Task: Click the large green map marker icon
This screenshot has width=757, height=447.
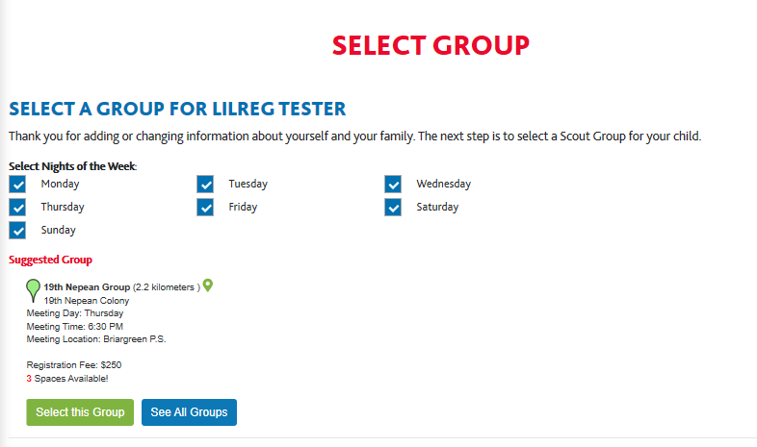Action: coord(34,288)
